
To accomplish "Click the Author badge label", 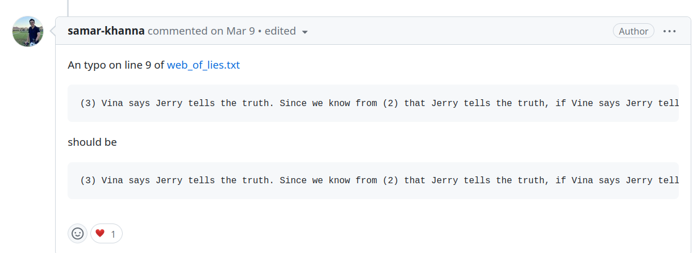I will (x=633, y=31).
